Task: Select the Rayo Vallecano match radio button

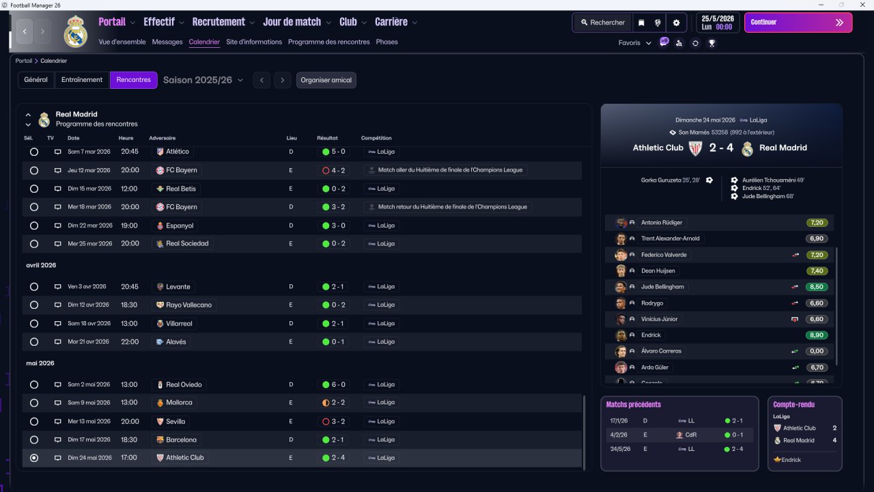Action: 34,305
